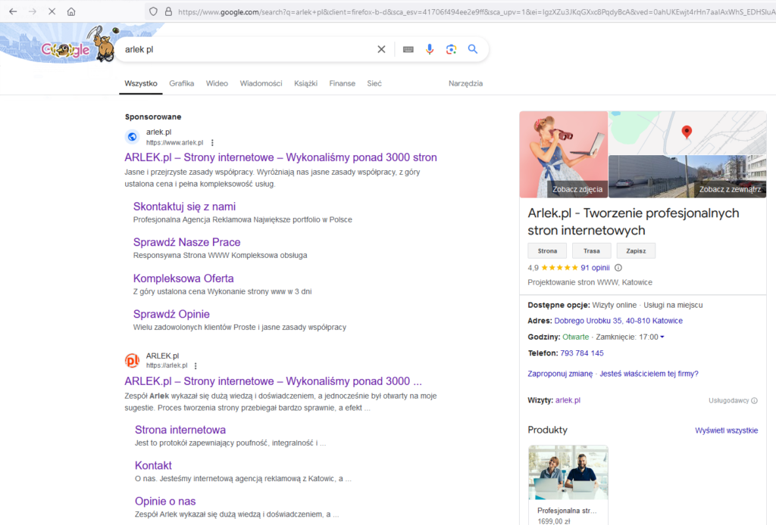Image resolution: width=776 pixels, height=525 pixels.
Task: Click the browser forward arrow
Action: tap(32, 11)
